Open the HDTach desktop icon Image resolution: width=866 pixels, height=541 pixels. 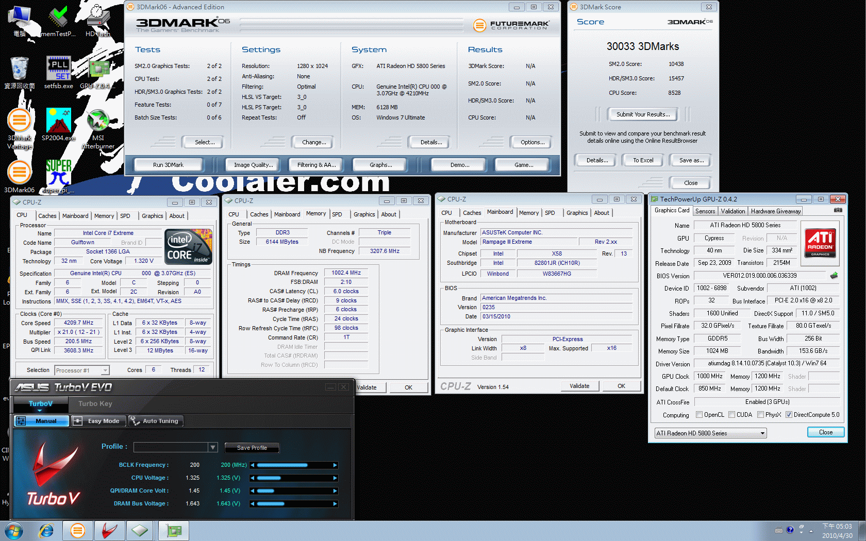(98, 21)
